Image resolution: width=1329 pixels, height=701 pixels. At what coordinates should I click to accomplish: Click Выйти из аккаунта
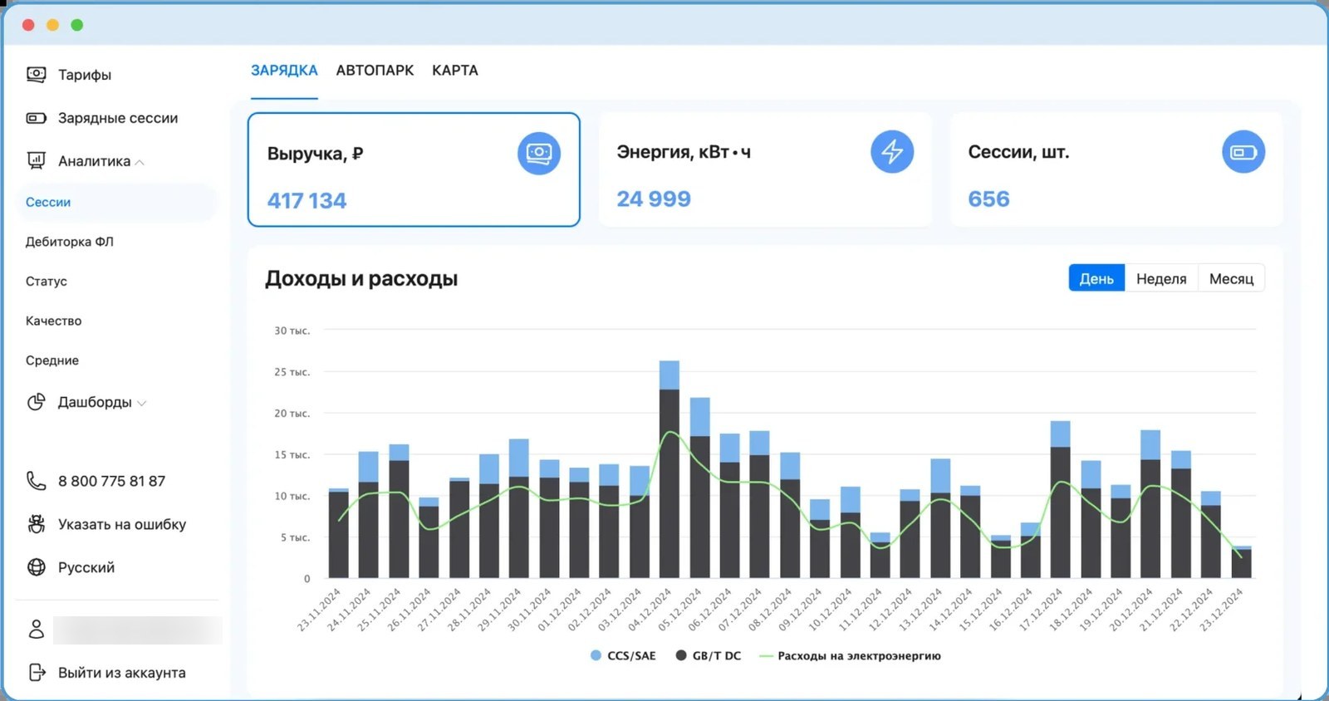click(122, 673)
